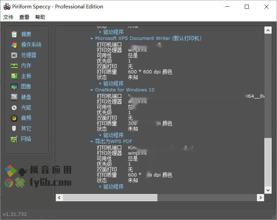The height and width of the screenshot is (220, 277).
Task: Maximize the Speccy window
Action: pos(247,7)
